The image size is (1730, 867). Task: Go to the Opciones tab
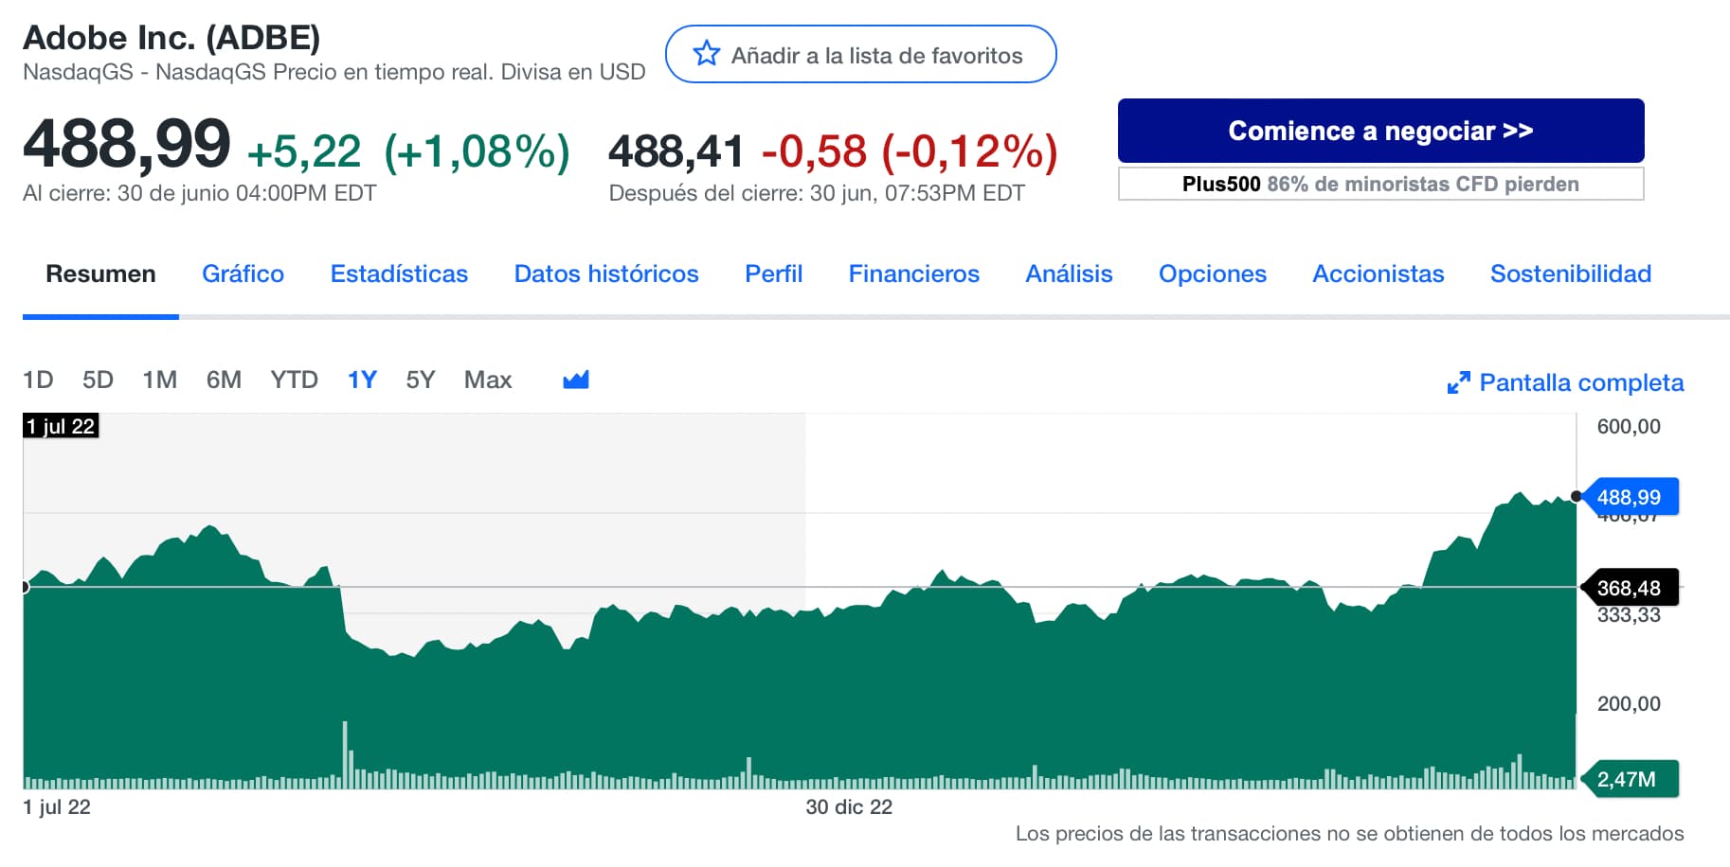click(1212, 274)
